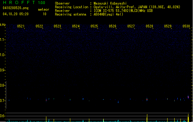
Task: Click the 0.7 kHz axis label
Action: 2,101
